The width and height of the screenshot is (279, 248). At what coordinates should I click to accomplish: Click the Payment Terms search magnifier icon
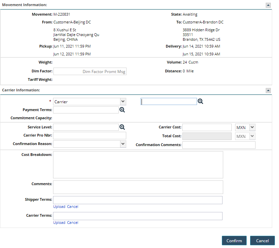[122, 110]
